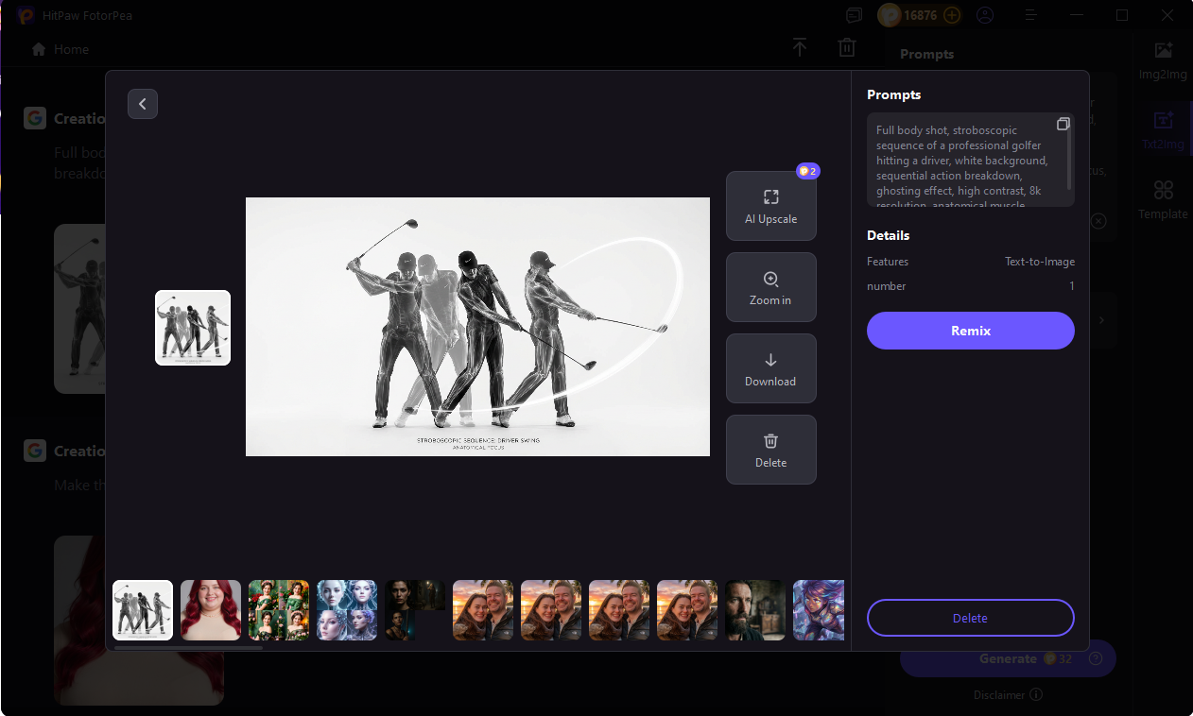Switch to the Home tab
The width and height of the screenshot is (1193, 716).
[61, 49]
